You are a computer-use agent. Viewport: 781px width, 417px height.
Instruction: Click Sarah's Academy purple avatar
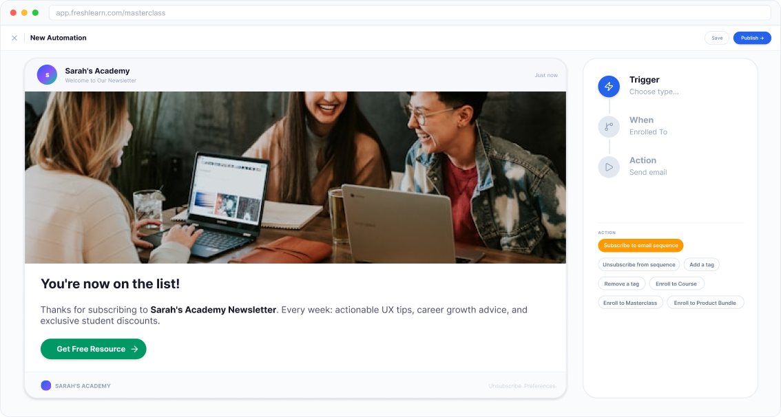(47, 74)
